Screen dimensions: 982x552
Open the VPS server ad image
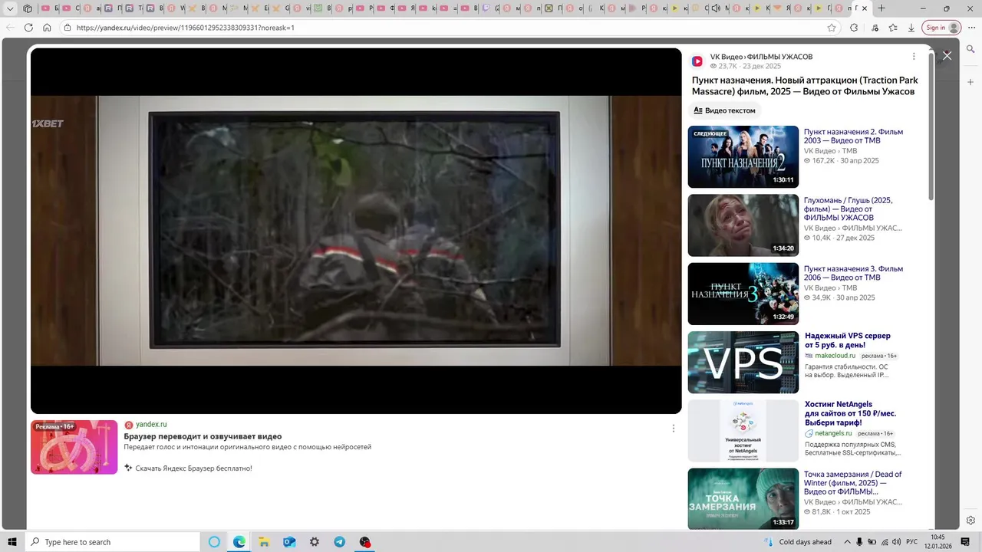(743, 362)
